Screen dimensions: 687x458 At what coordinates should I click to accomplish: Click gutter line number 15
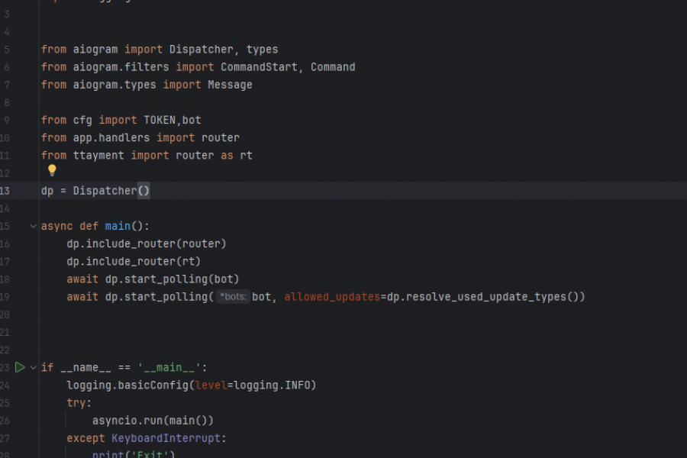(5, 226)
